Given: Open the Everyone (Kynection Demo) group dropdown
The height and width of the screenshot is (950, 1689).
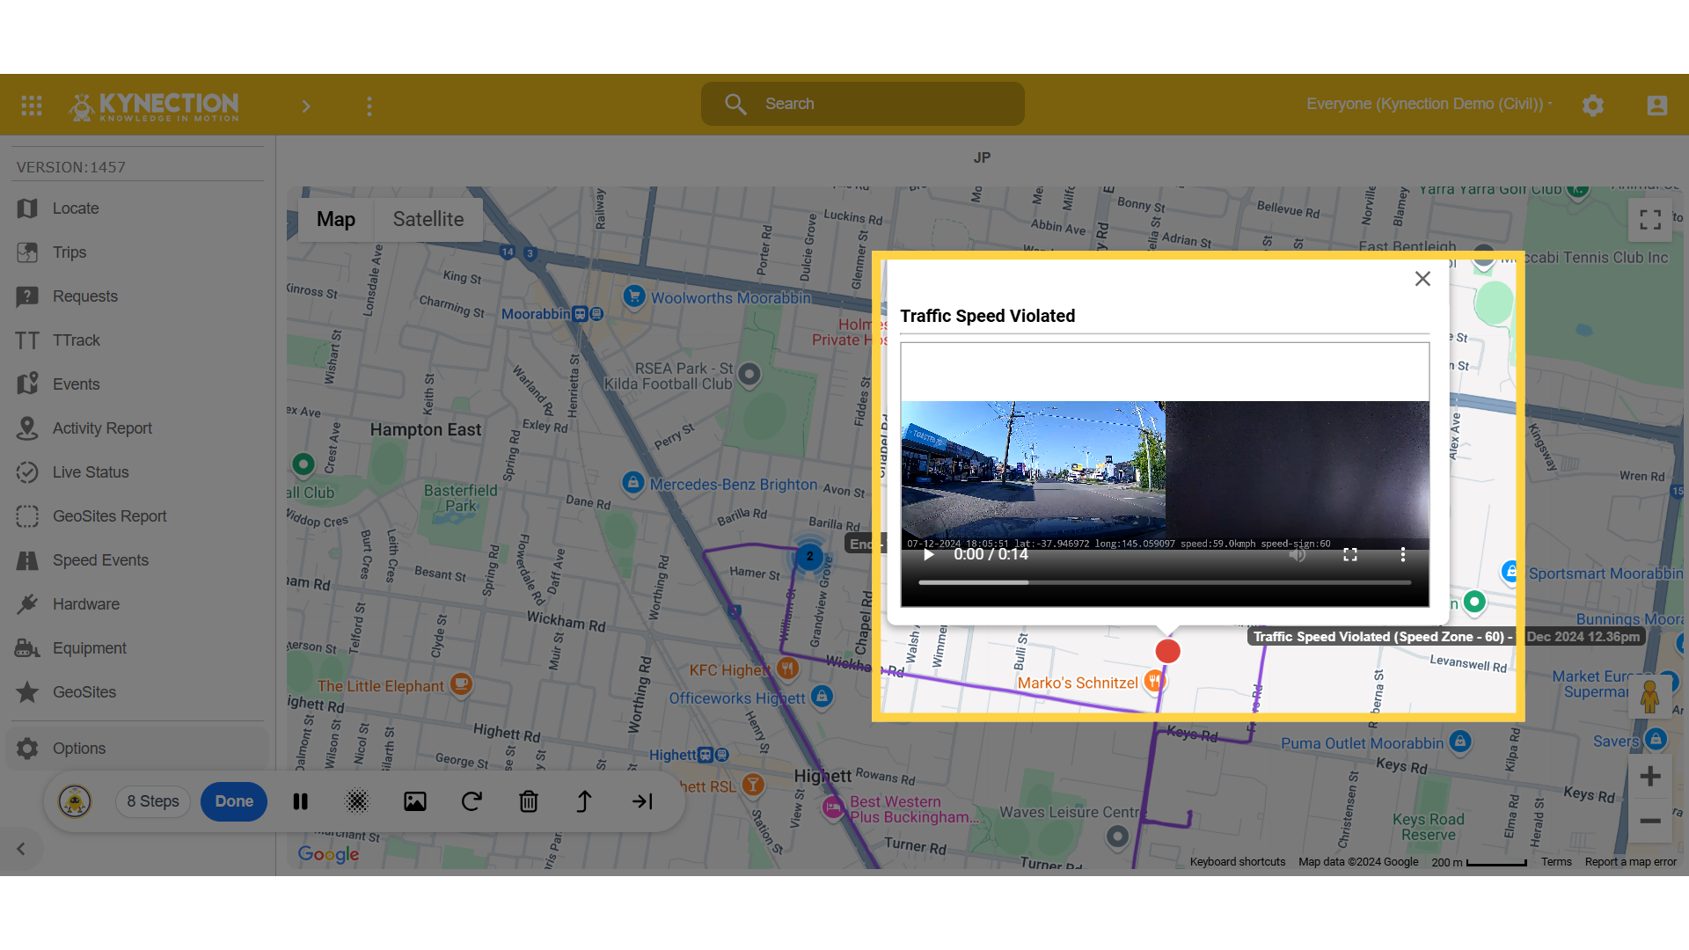Looking at the screenshot, I should pos(1429,104).
